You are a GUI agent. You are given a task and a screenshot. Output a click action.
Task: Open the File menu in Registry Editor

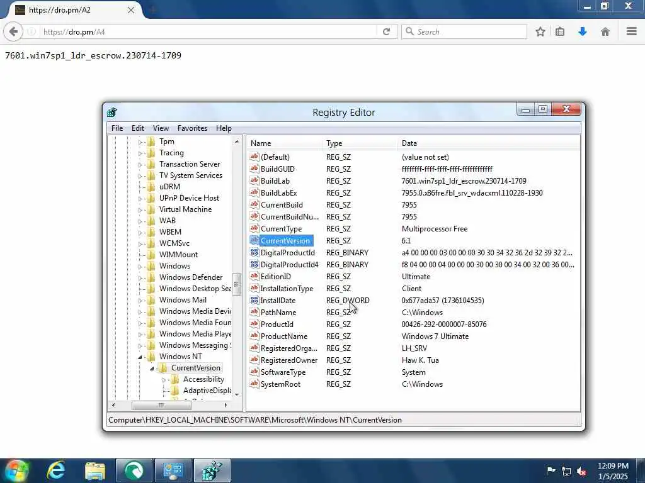click(x=117, y=128)
